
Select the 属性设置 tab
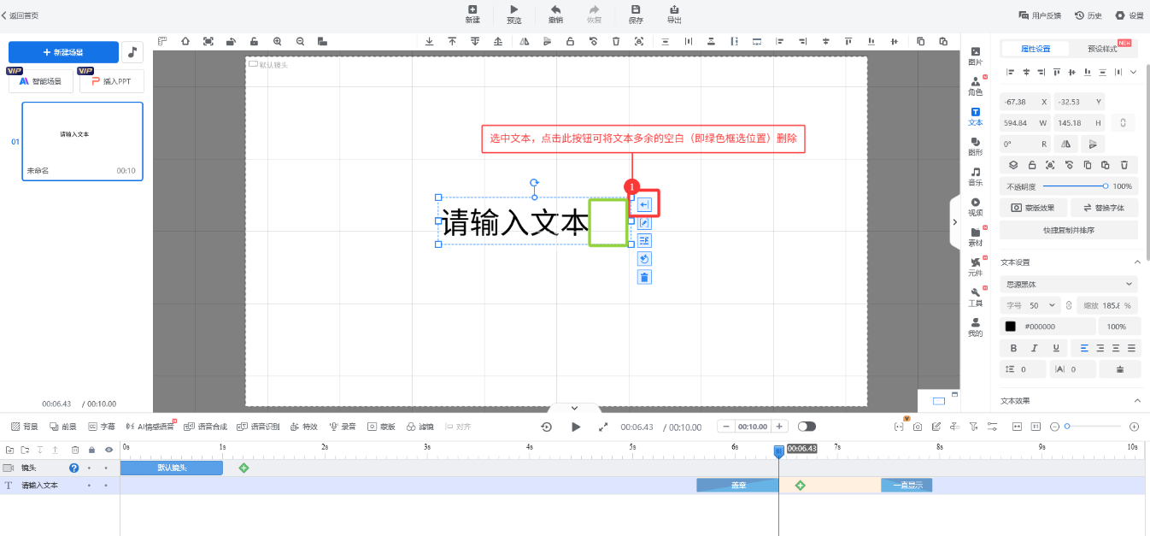coord(1035,49)
